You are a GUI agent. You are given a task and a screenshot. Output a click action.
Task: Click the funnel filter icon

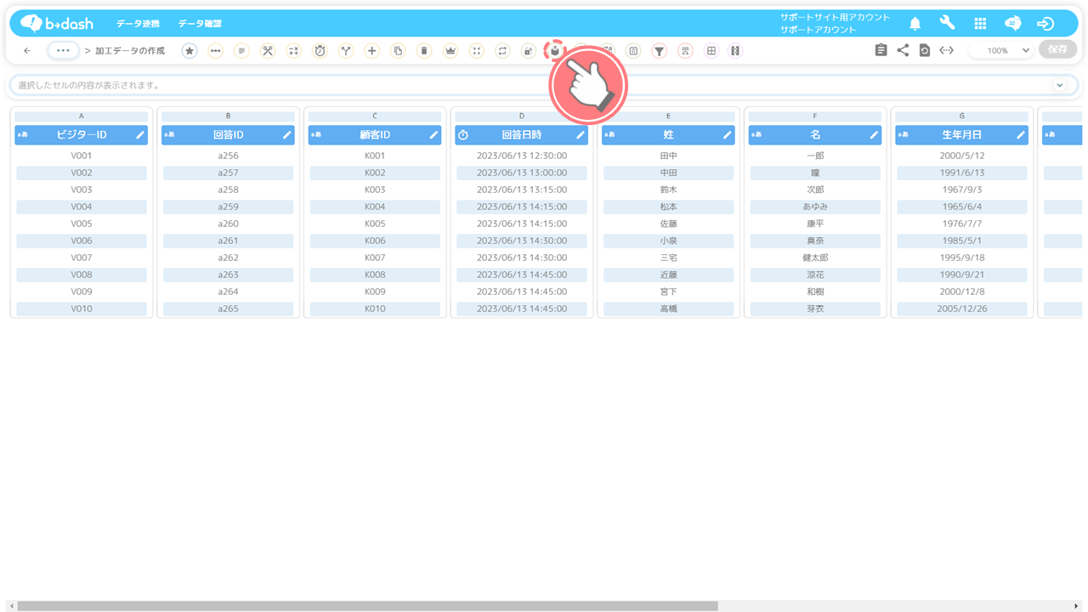tap(659, 51)
